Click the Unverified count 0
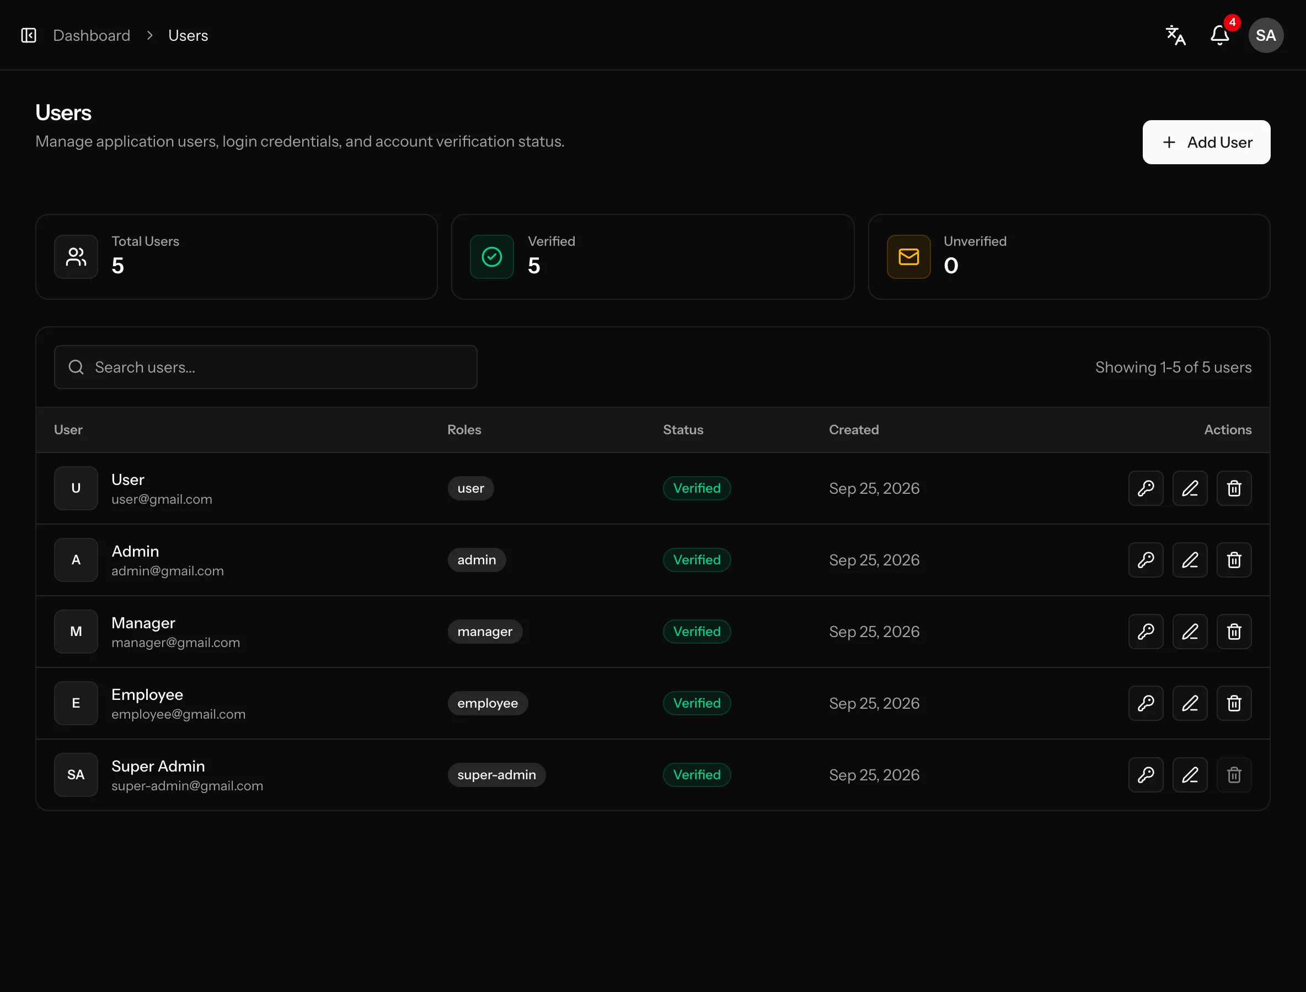Screen dimensions: 1306x992 point(951,266)
